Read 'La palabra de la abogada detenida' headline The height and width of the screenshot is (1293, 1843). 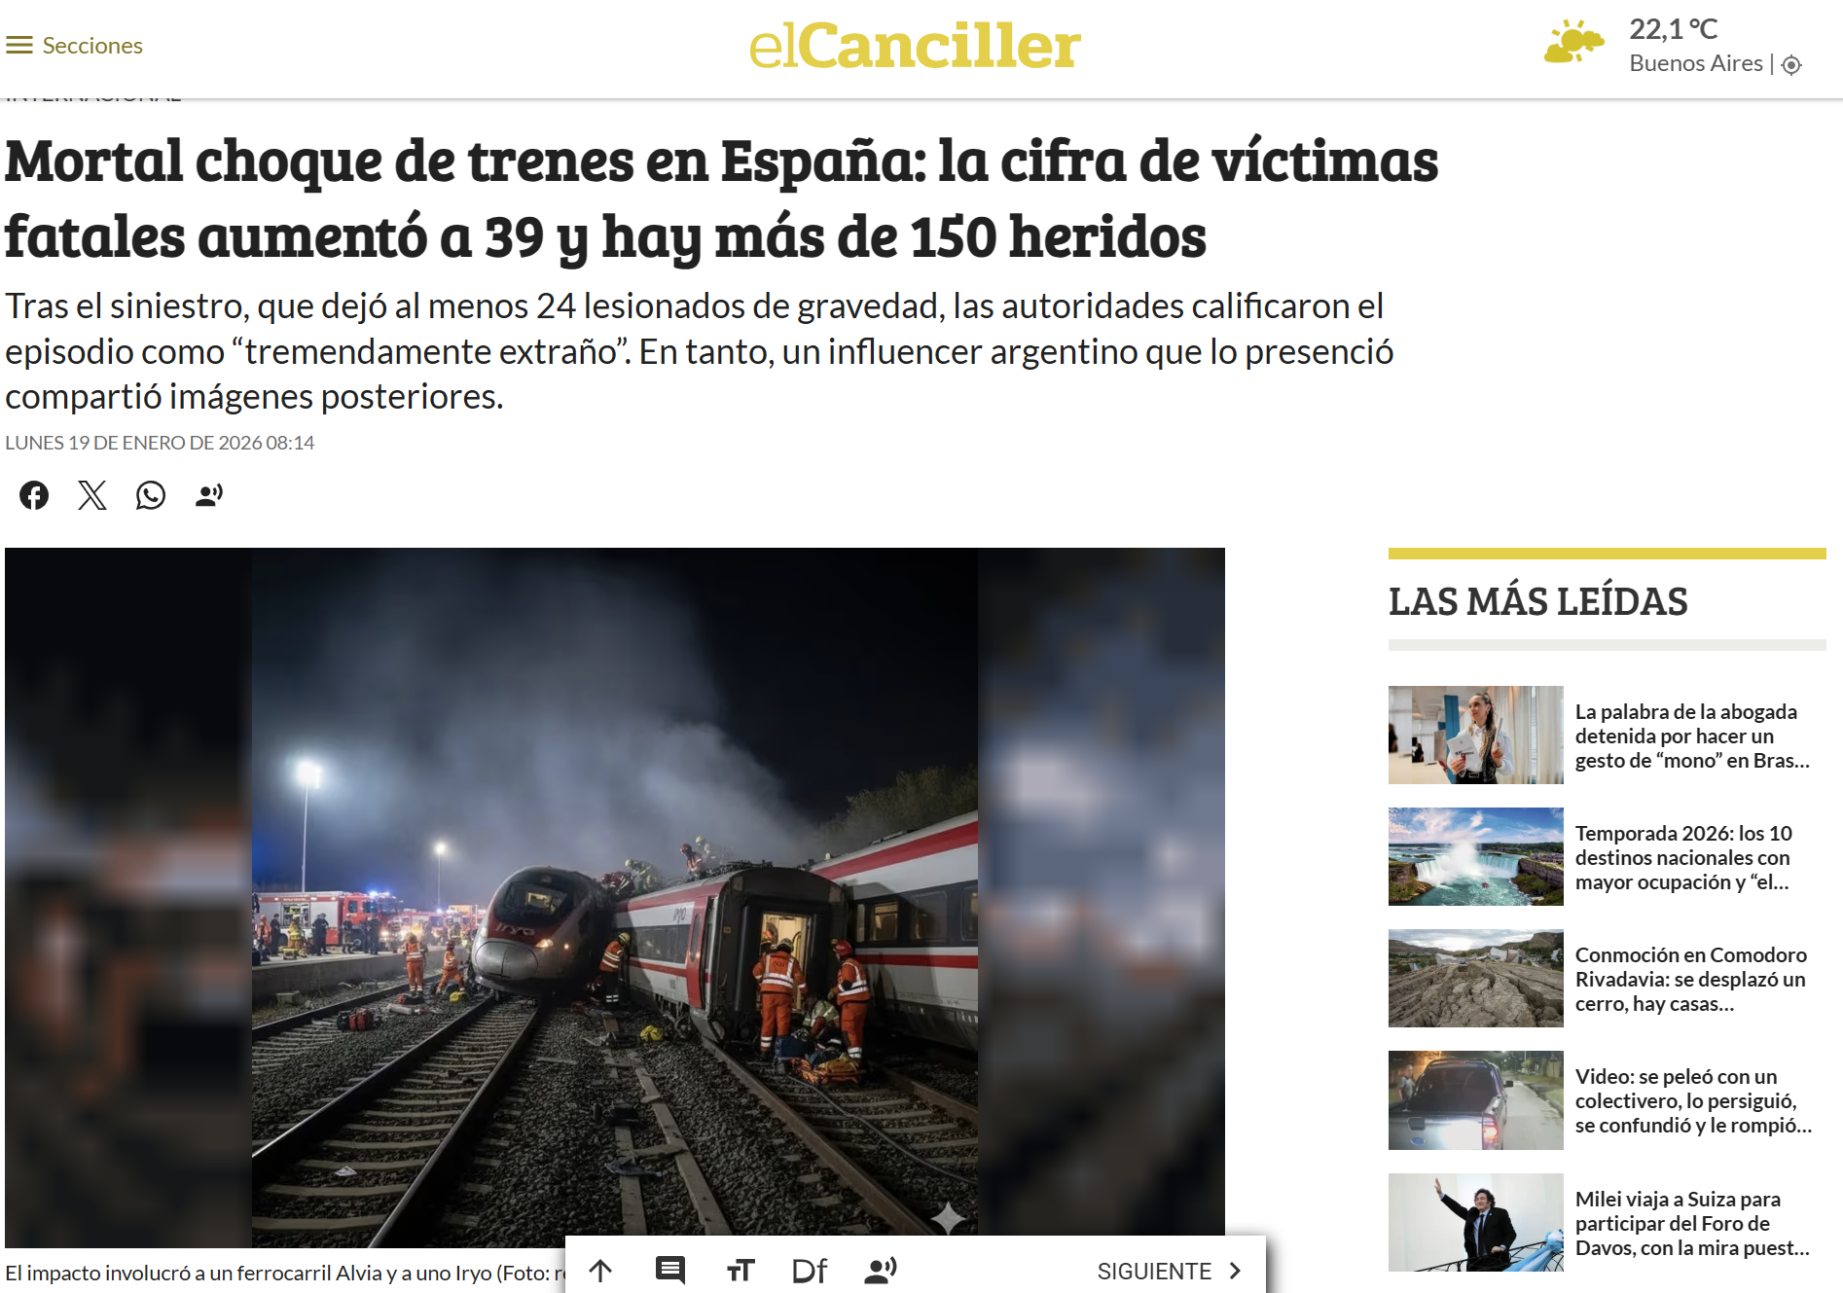click(x=1693, y=736)
